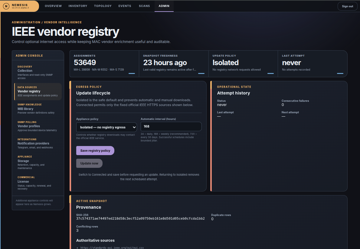The image size is (360, 249).
Task: Click the Attempt history heading
Action: [x=234, y=93]
